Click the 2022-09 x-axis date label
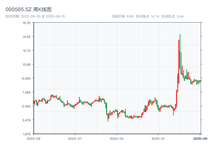 tap(33, 138)
